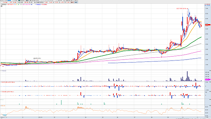211x119 pixels.
Task: Click the RSI panel corner square handle
Action: coord(210,106)
